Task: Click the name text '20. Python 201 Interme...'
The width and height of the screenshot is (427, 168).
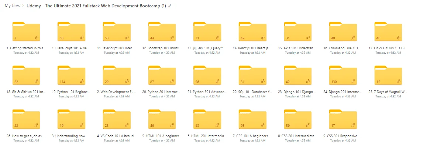Action: [162, 92]
